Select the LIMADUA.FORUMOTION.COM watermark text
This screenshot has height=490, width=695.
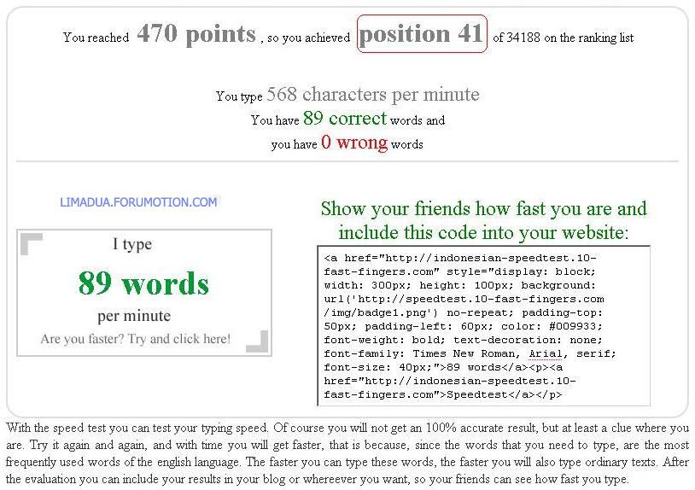pos(138,202)
